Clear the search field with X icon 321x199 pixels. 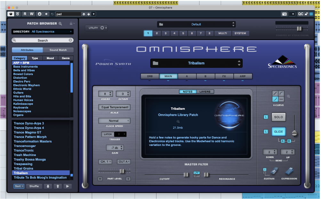coord(70,40)
